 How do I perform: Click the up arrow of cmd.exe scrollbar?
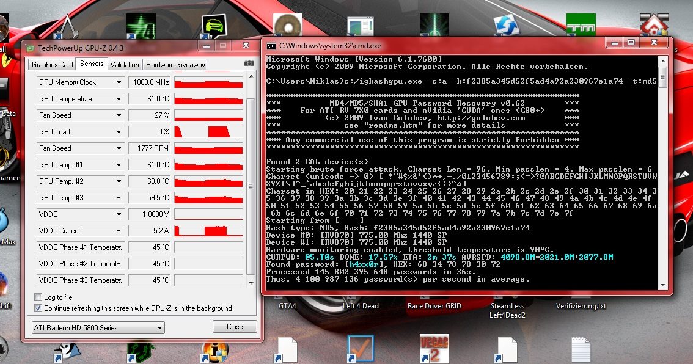(x=662, y=60)
